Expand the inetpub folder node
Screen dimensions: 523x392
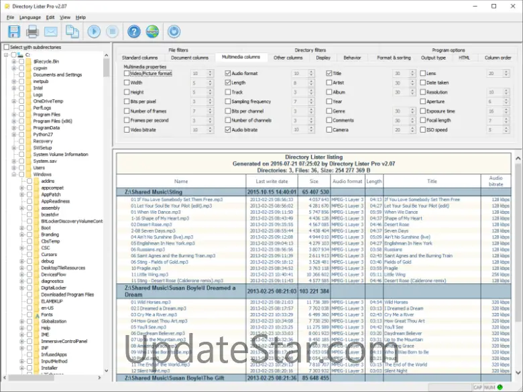(14, 81)
